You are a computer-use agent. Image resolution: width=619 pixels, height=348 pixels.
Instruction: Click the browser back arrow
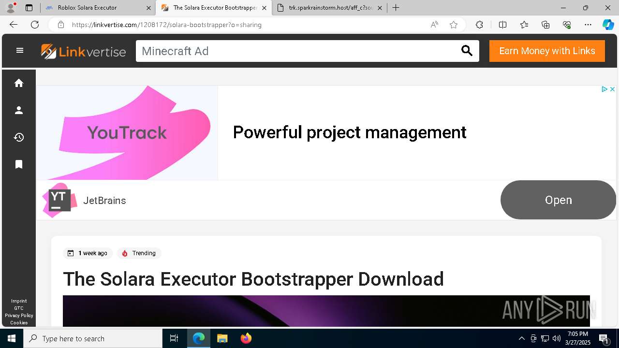click(x=14, y=25)
